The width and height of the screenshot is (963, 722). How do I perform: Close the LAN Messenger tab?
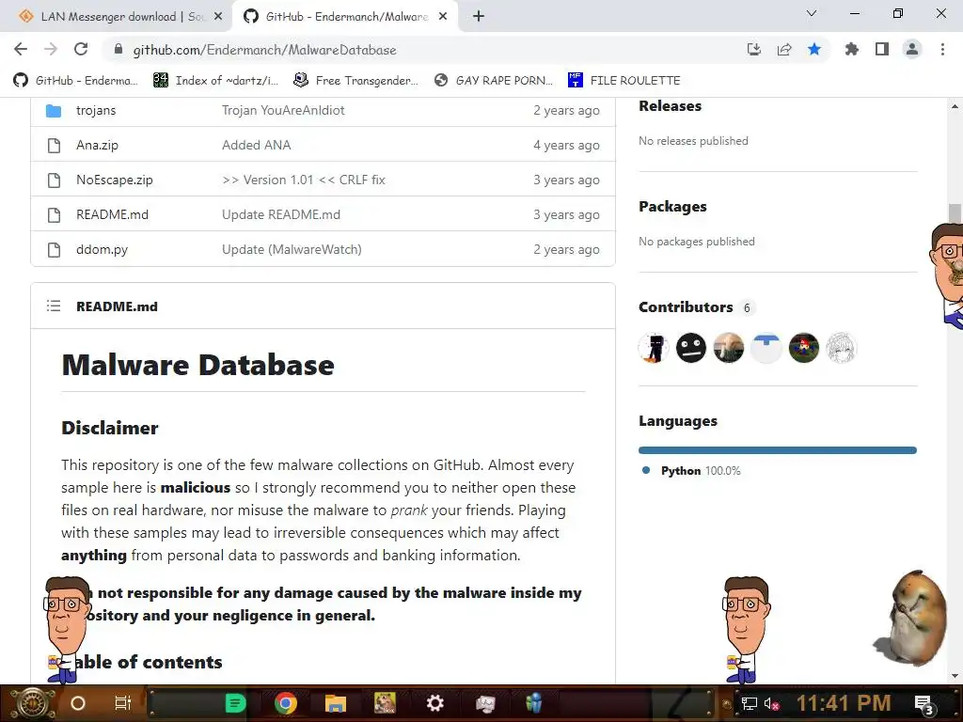click(x=218, y=17)
